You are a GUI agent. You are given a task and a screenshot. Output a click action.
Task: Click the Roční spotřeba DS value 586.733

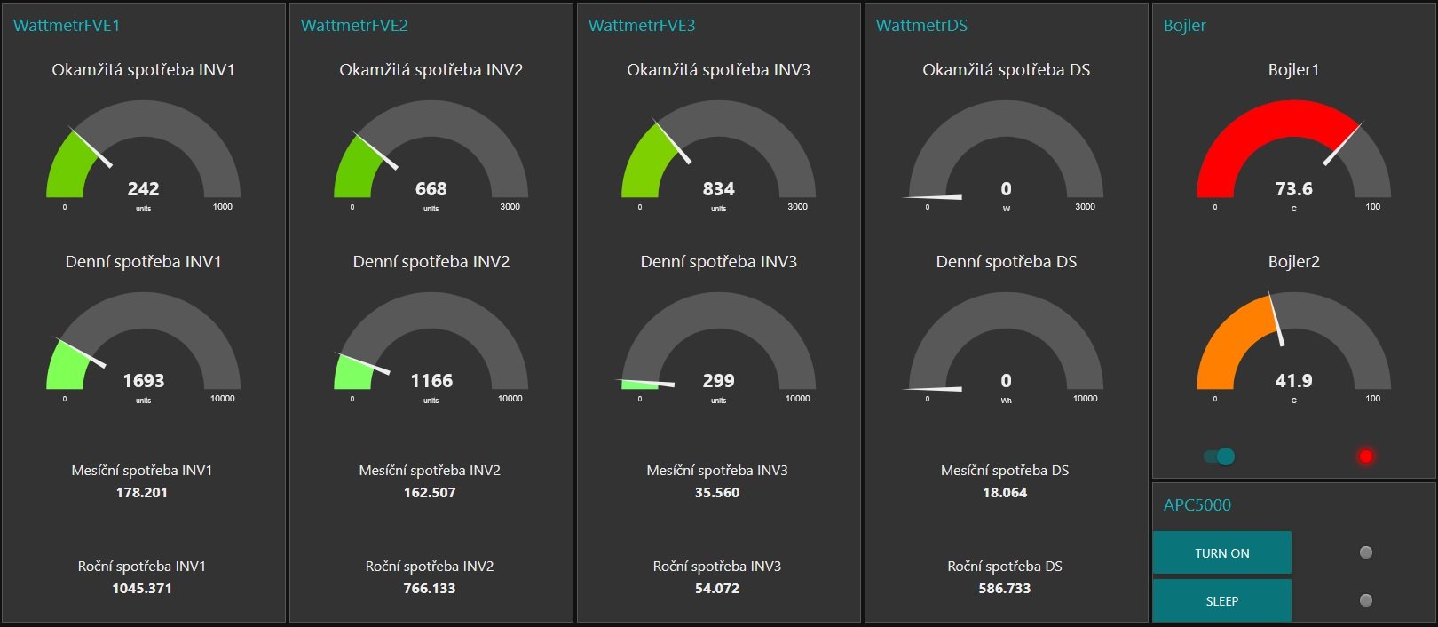1005,588
